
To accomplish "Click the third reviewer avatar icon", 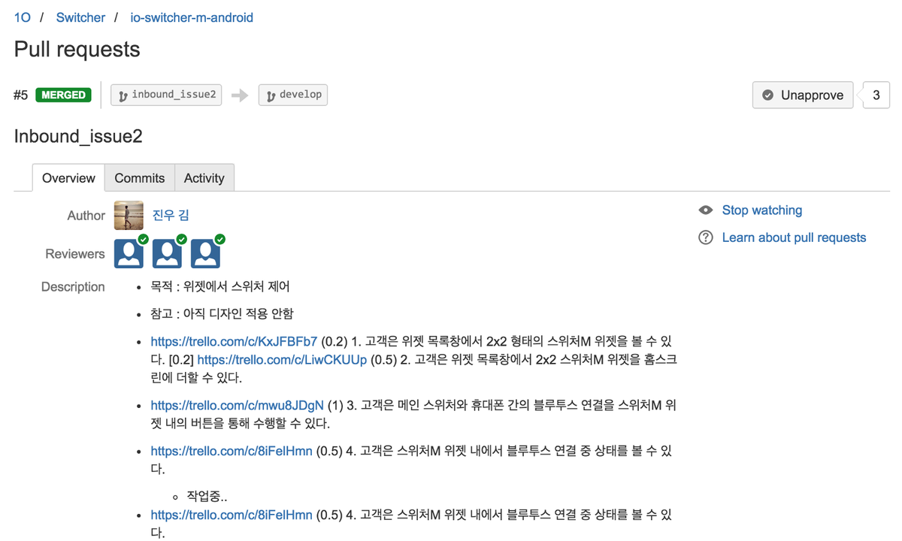I will click(206, 254).
